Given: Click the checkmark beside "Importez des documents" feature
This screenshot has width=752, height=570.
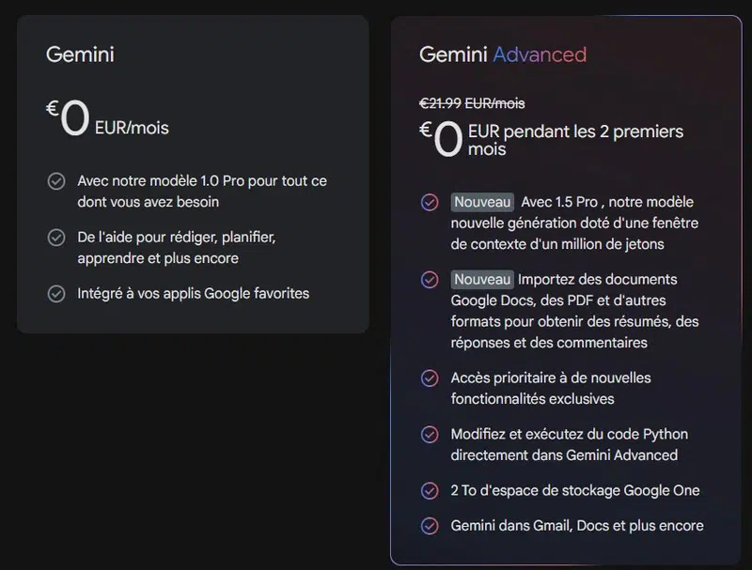Looking at the screenshot, I should click(x=430, y=280).
